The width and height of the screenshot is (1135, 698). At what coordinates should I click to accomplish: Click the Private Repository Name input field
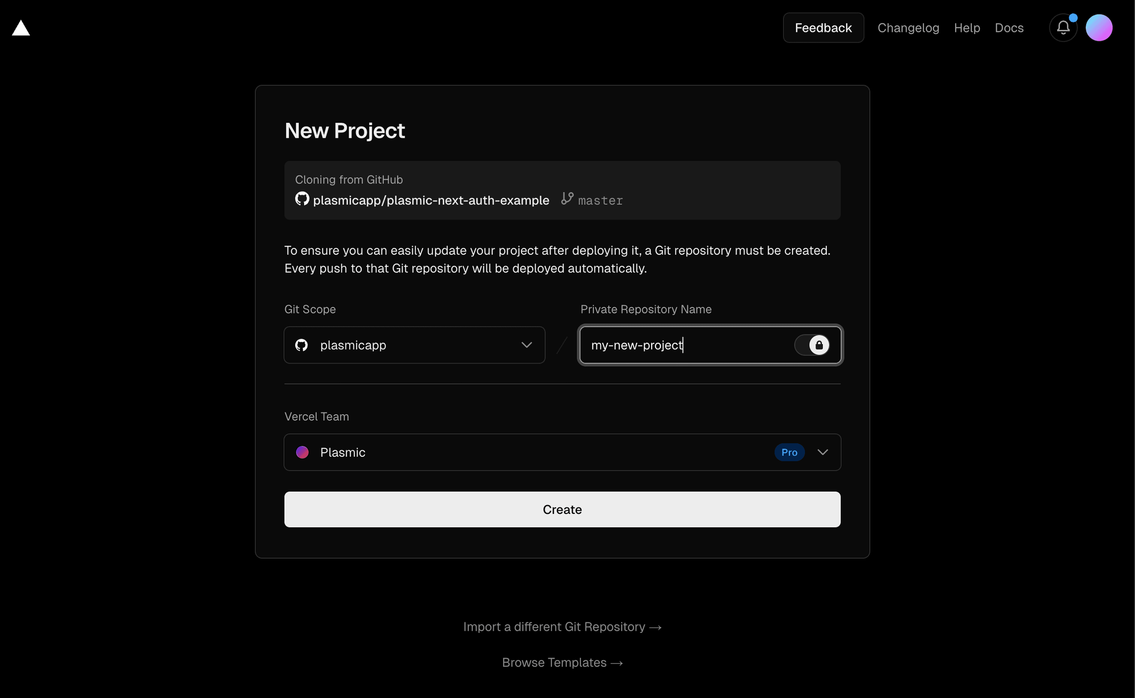click(x=682, y=345)
